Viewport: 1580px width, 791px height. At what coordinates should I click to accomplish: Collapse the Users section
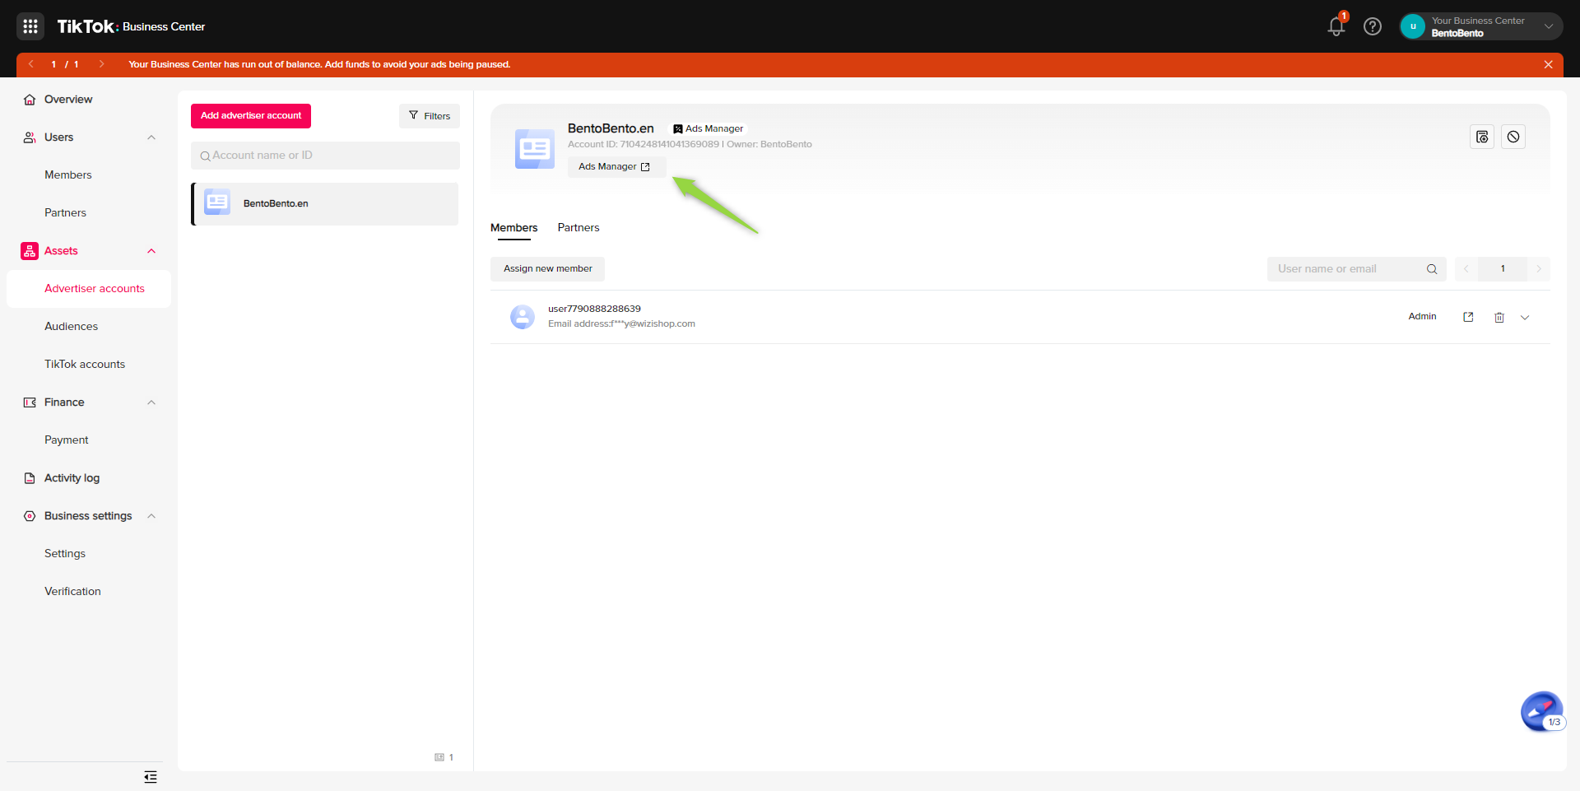pyautogui.click(x=151, y=137)
